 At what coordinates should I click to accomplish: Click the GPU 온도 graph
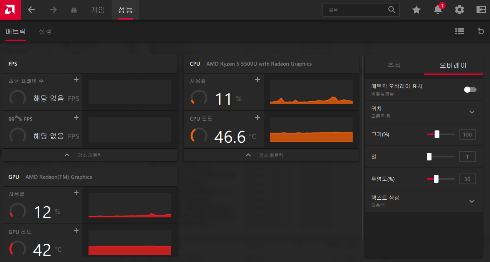(x=130, y=243)
